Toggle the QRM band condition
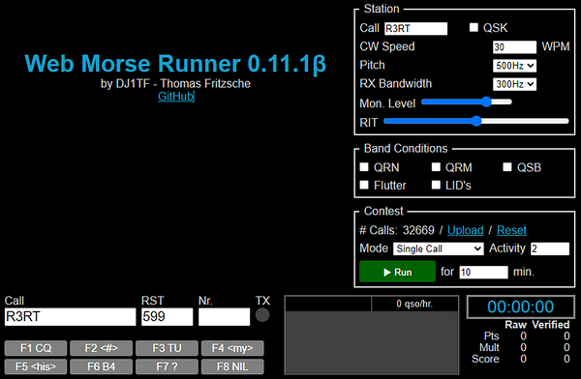 click(436, 167)
